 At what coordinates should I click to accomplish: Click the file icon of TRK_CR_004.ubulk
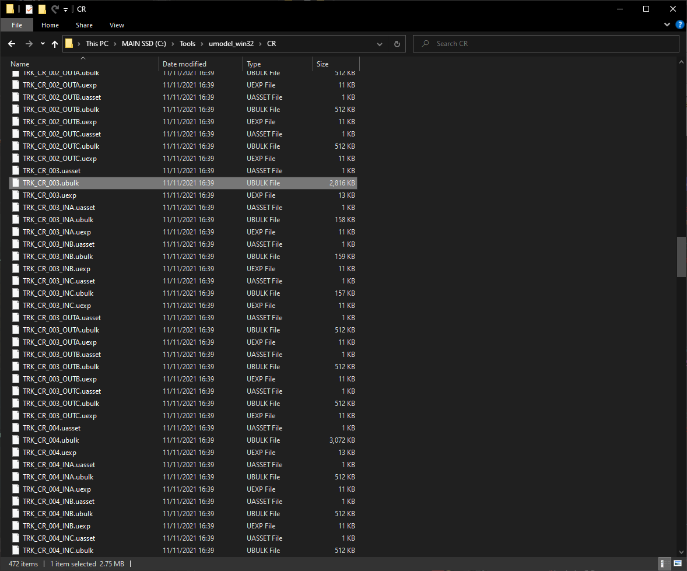tap(16, 440)
